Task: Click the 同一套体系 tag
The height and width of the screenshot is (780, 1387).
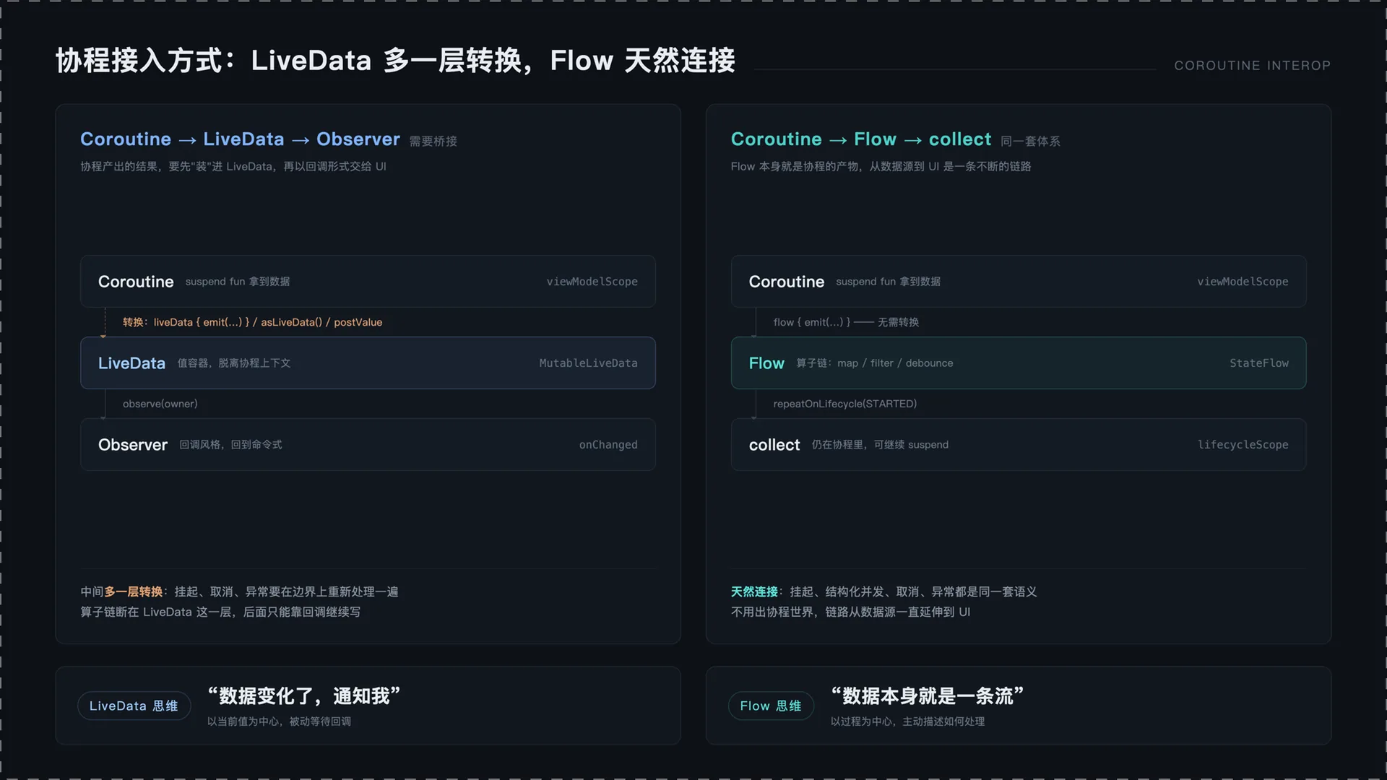Action: coord(1030,142)
